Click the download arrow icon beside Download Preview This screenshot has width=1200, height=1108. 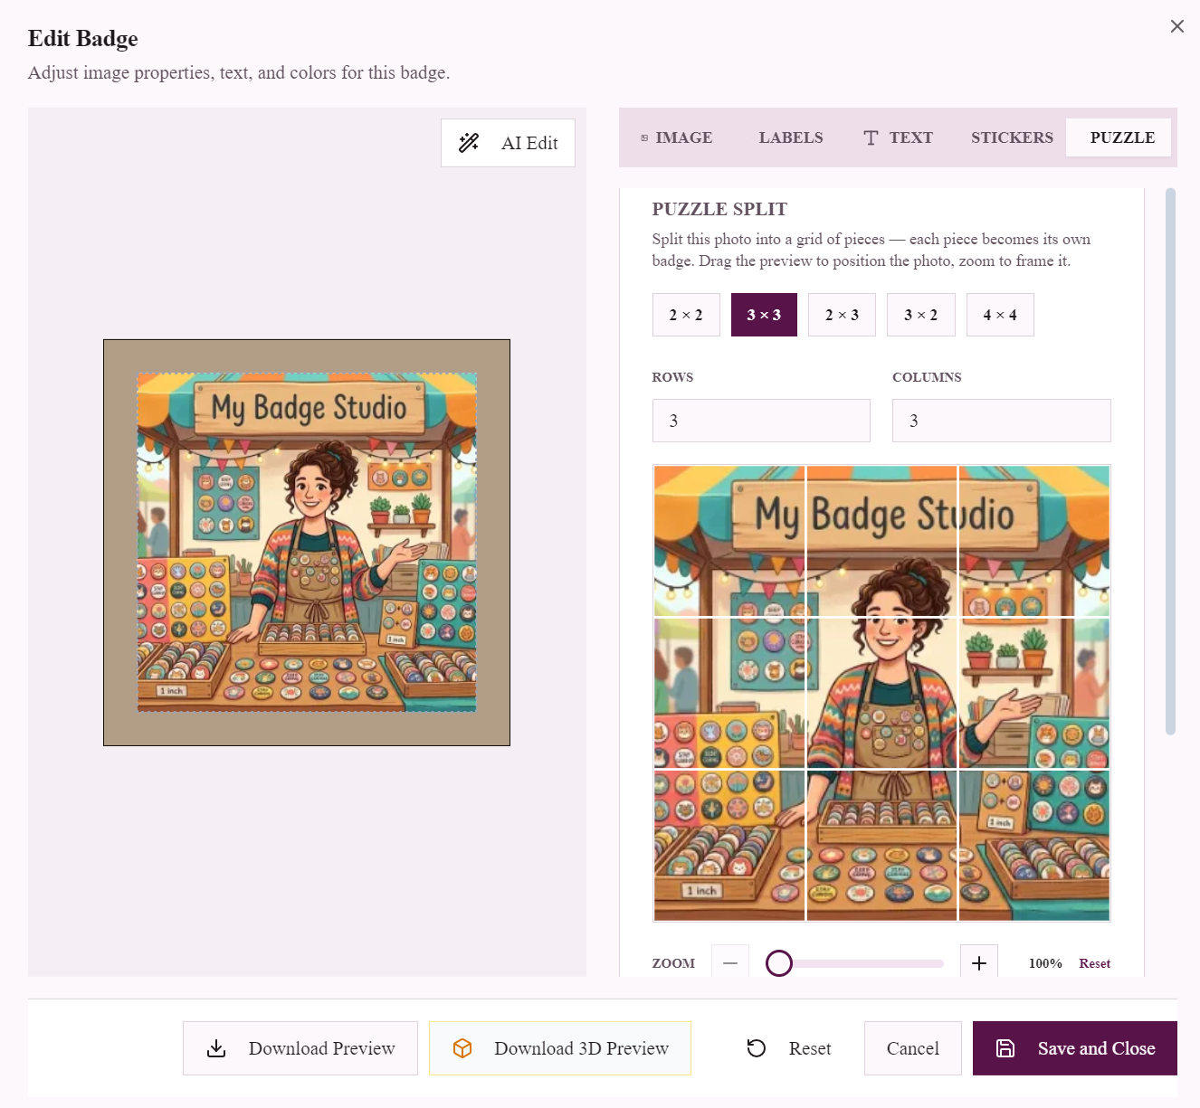(x=216, y=1048)
